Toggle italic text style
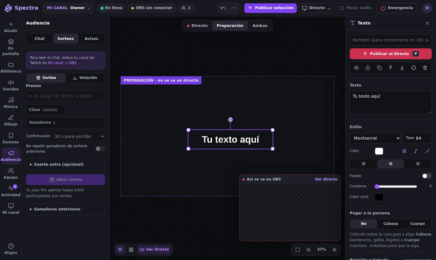This screenshot has height=260, width=436. 416,151
